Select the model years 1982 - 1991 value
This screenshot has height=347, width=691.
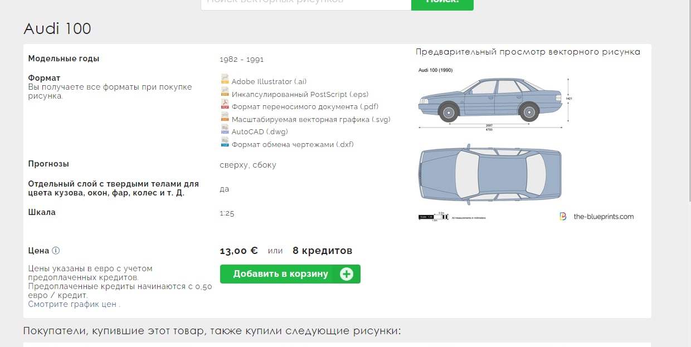click(242, 59)
